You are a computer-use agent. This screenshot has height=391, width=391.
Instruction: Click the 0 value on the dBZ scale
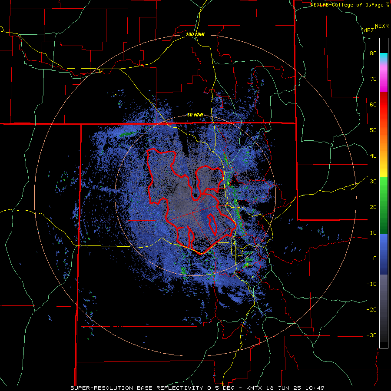[x=375, y=258]
